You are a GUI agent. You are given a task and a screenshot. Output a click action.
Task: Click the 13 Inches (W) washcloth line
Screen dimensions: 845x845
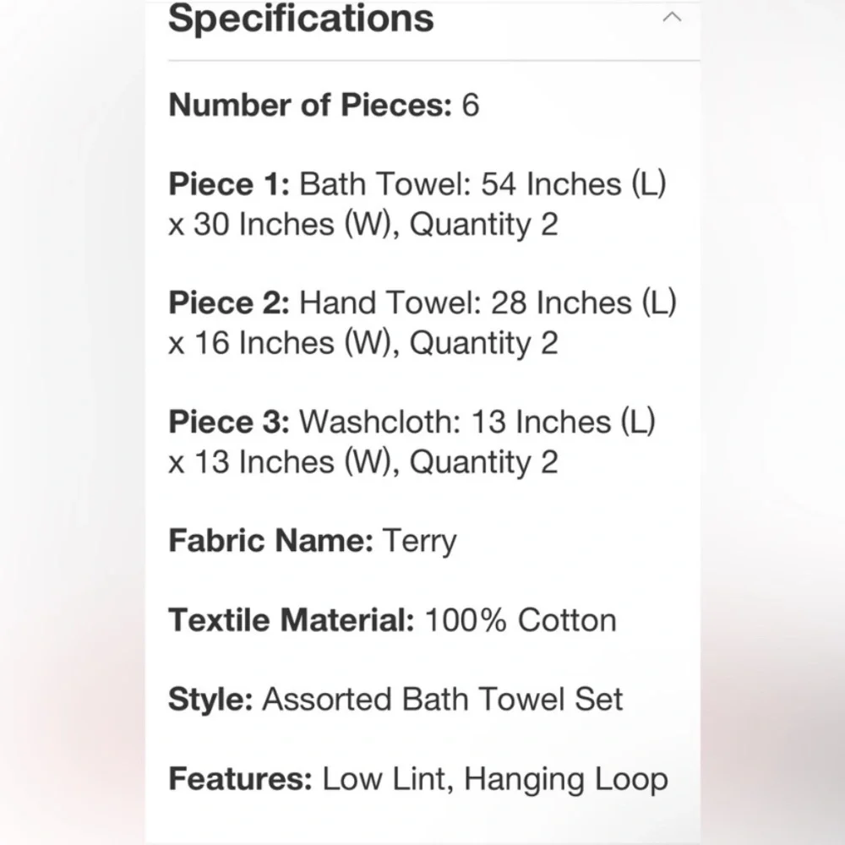[x=363, y=462]
